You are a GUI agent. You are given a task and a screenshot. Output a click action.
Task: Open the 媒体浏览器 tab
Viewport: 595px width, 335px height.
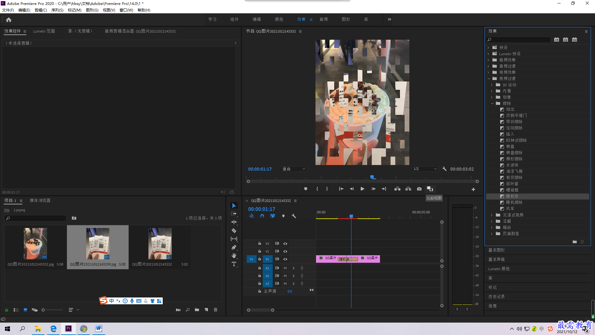coord(40,200)
